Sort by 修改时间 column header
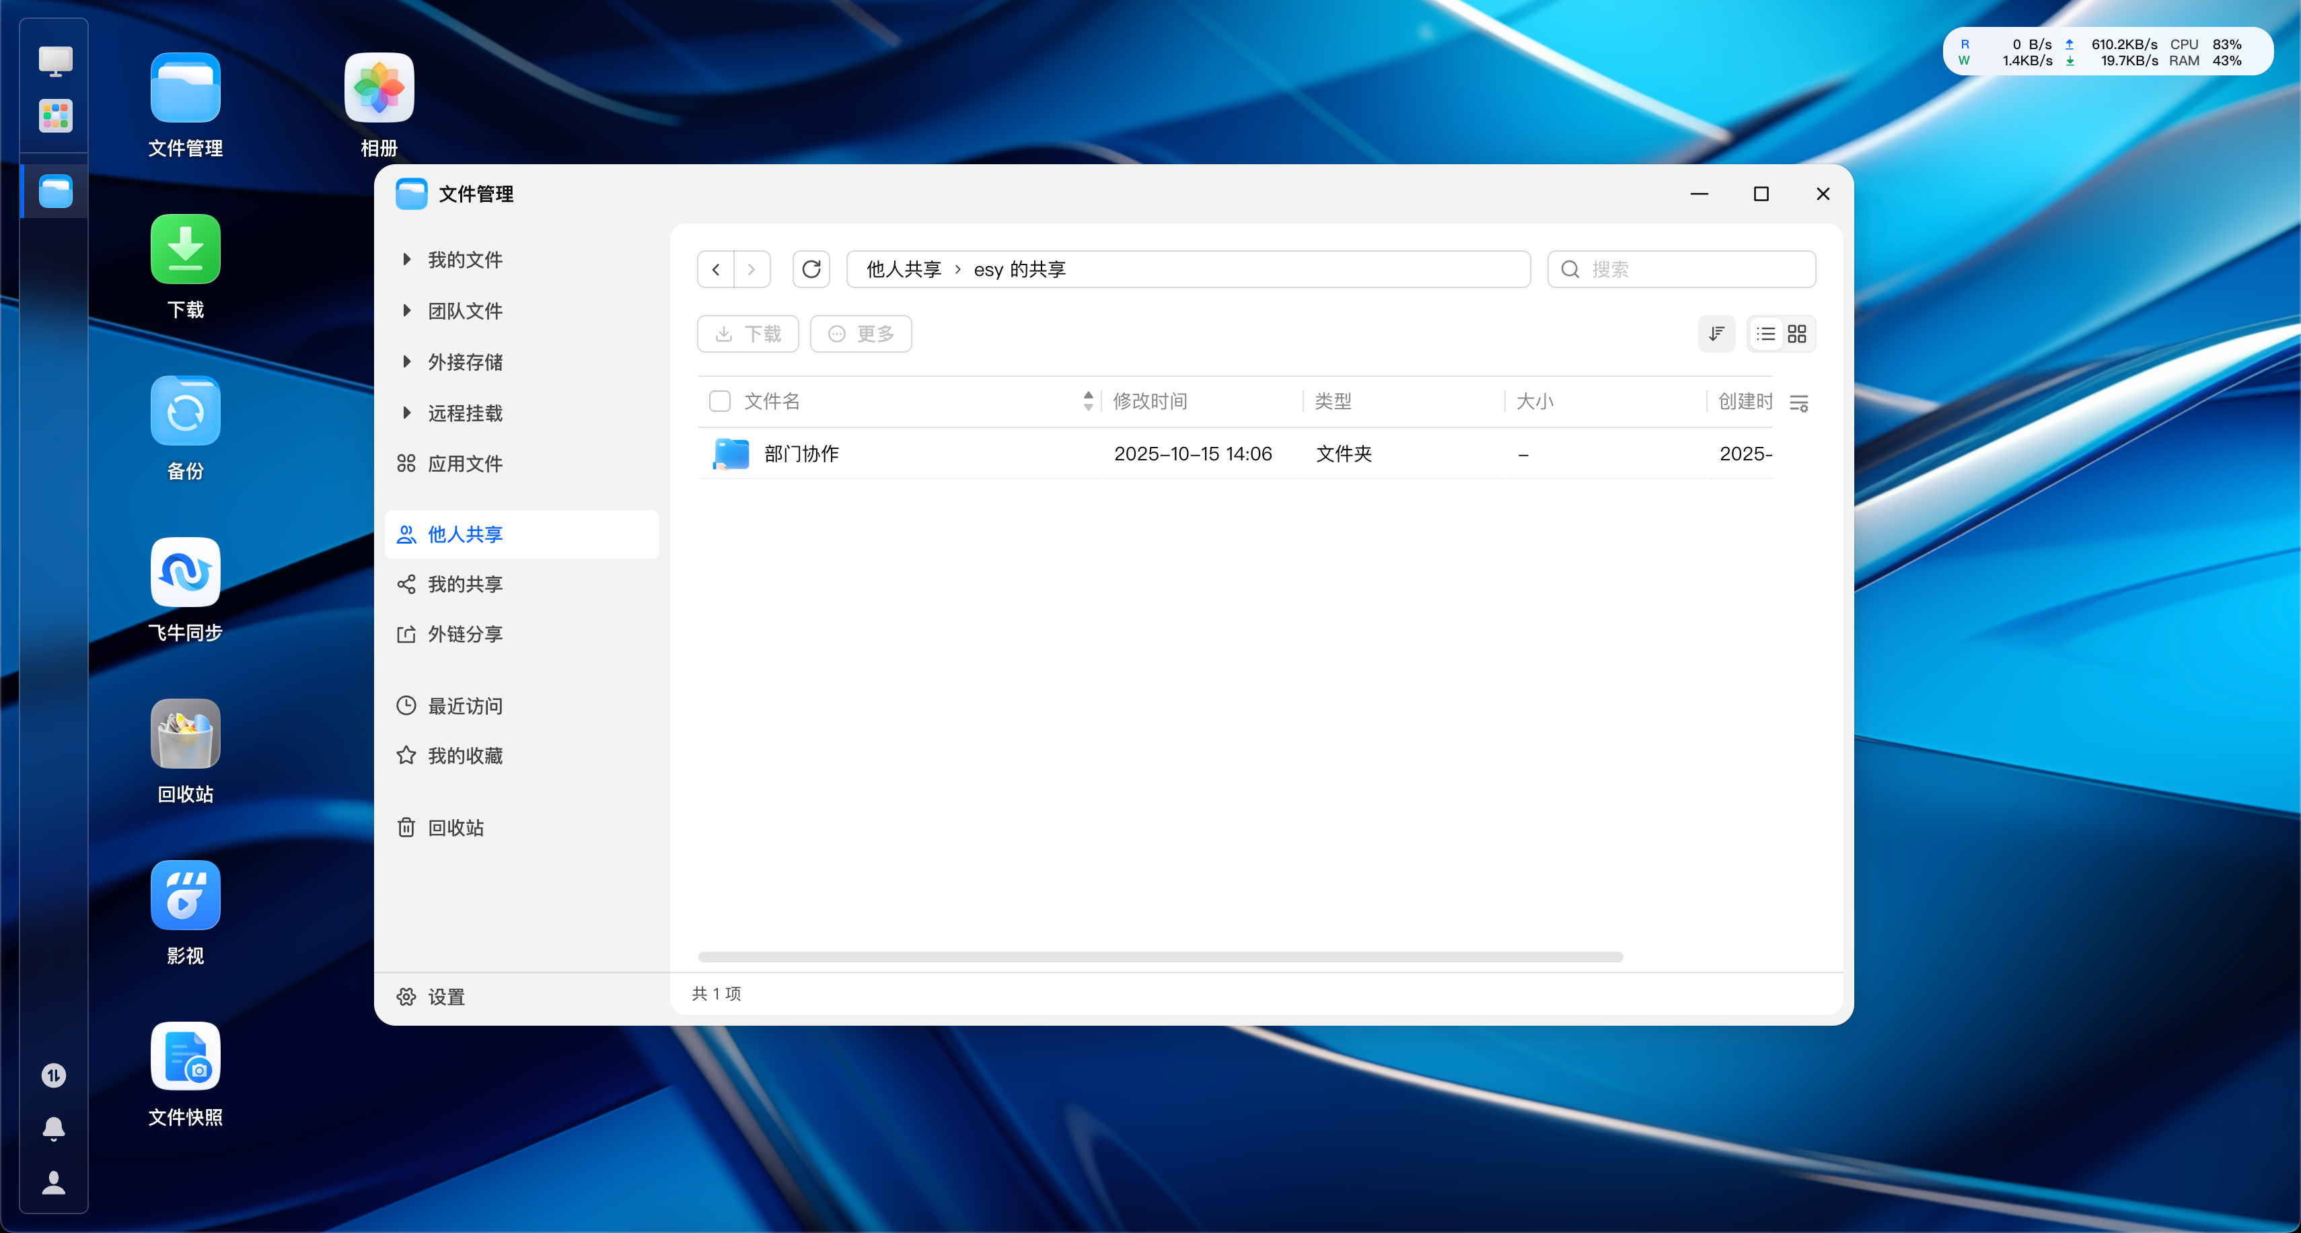 coord(1150,401)
